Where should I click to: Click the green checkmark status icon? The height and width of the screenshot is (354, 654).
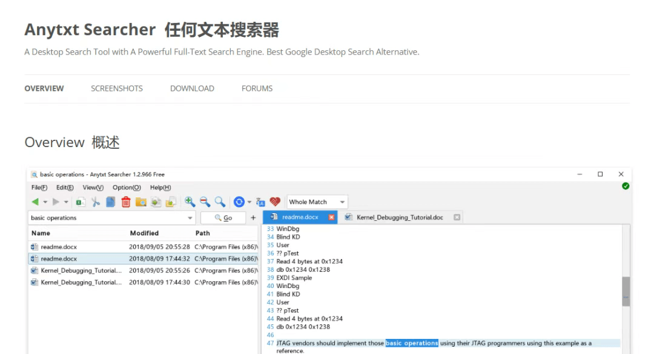tap(626, 186)
